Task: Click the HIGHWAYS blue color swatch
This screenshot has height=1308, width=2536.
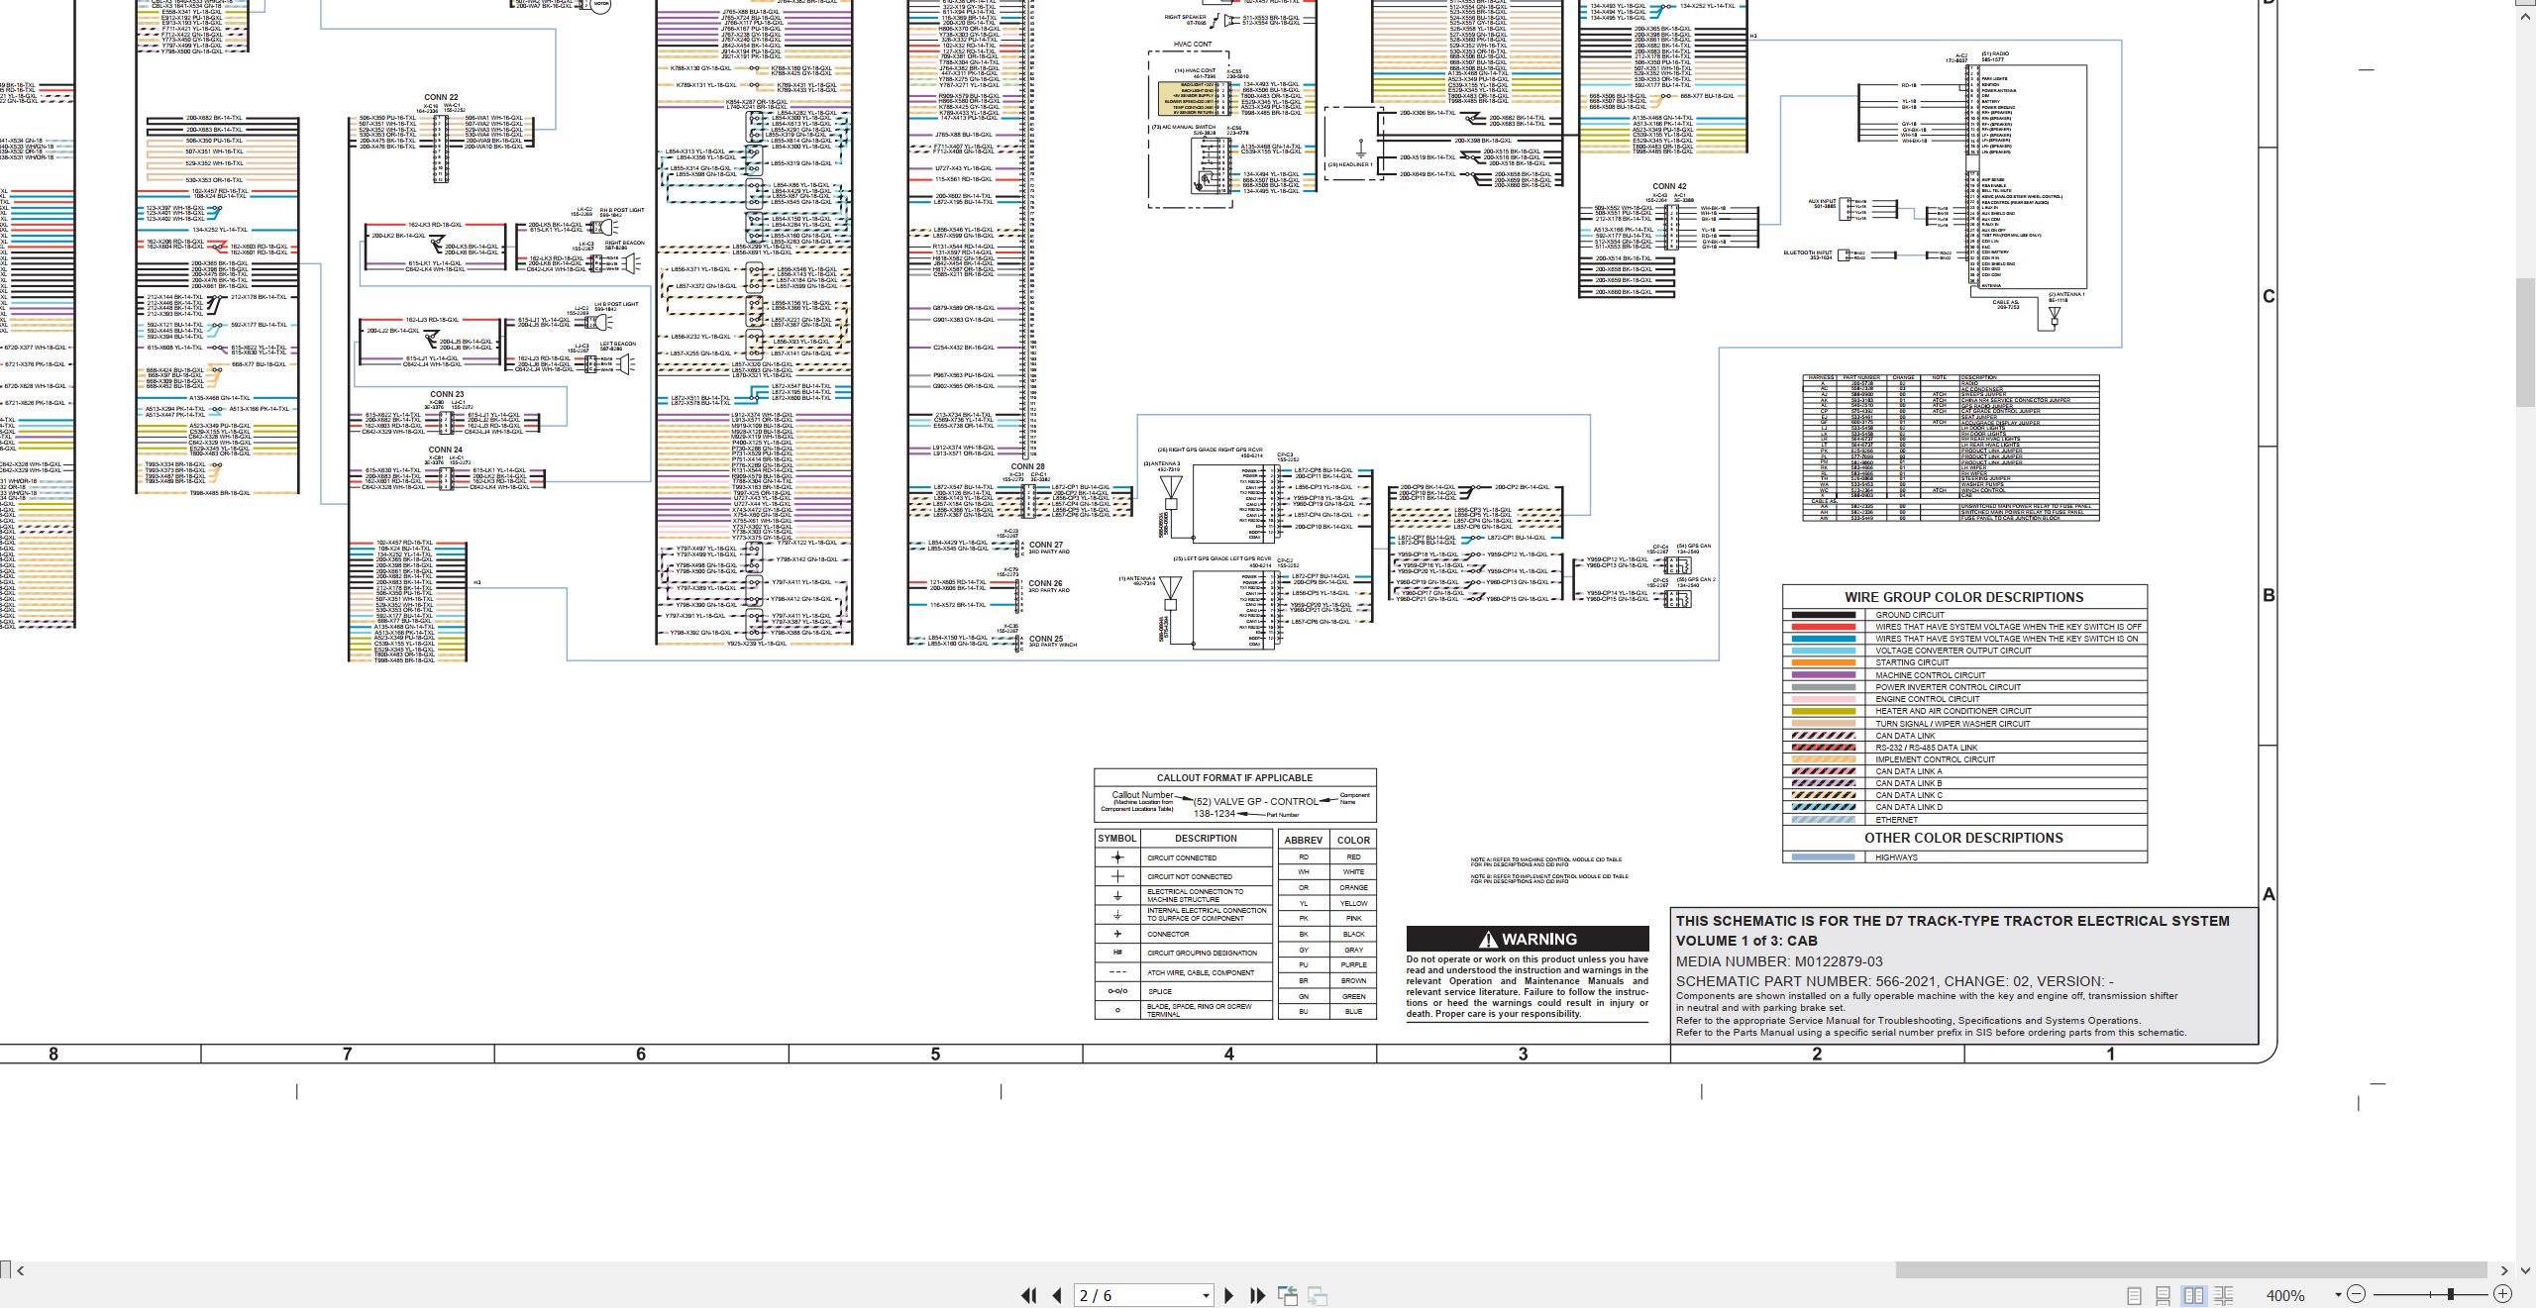Action: click(x=1823, y=857)
